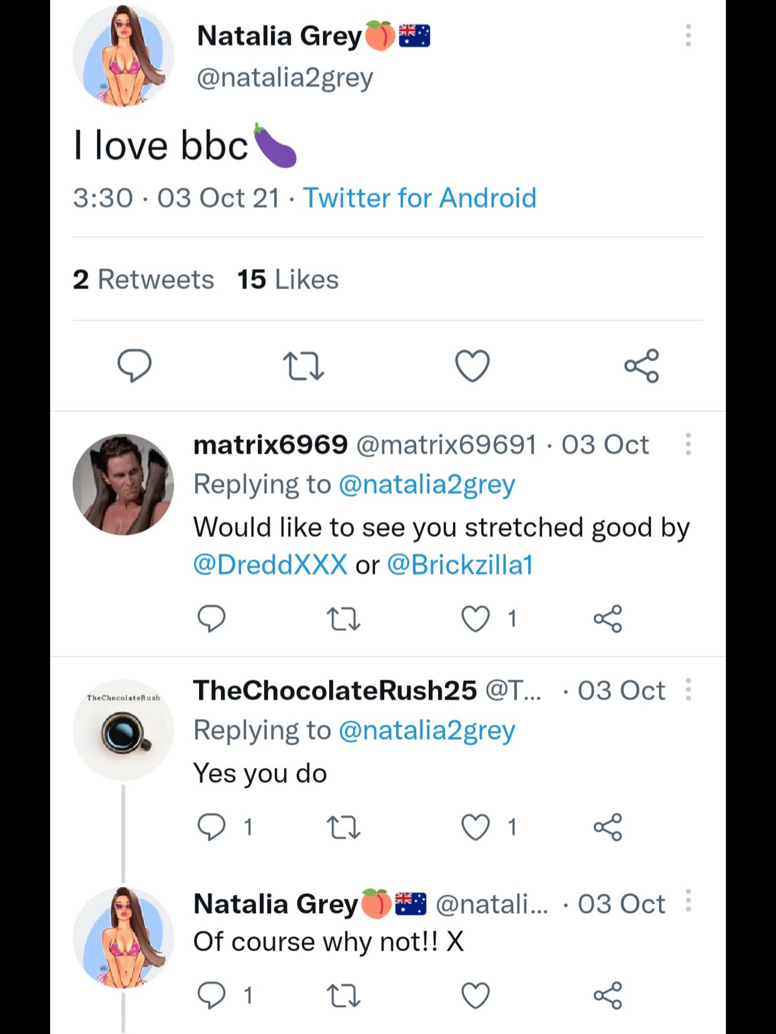Screen dimensions: 776x1034
Task: Like TheChocolateRush25's reply
Action: click(476, 827)
